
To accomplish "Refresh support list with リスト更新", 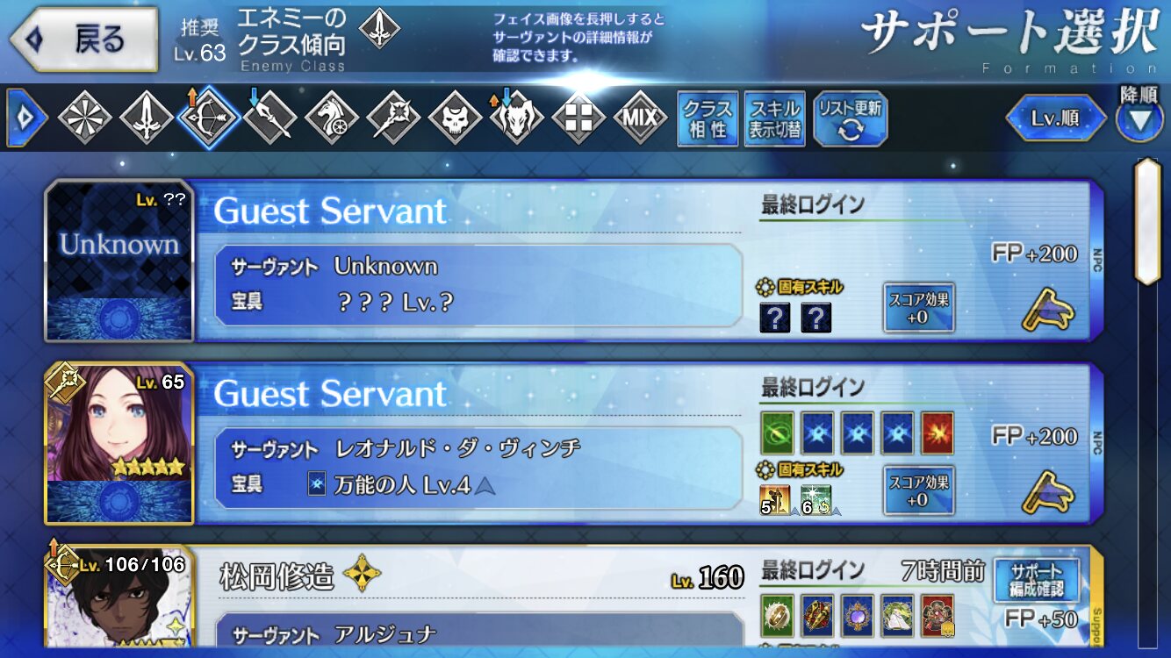I will [851, 118].
